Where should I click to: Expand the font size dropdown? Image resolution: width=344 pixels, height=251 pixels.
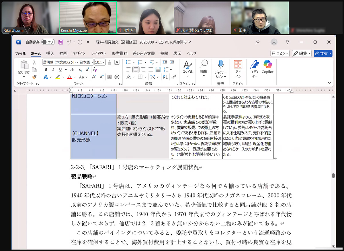pyautogui.click(x=103, y=62)
